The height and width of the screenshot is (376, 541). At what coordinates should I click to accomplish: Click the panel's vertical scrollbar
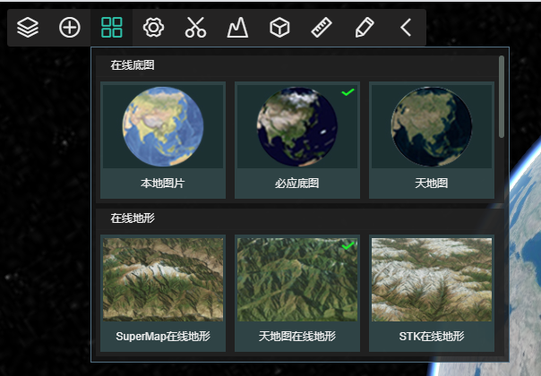[x=502, y=97]
